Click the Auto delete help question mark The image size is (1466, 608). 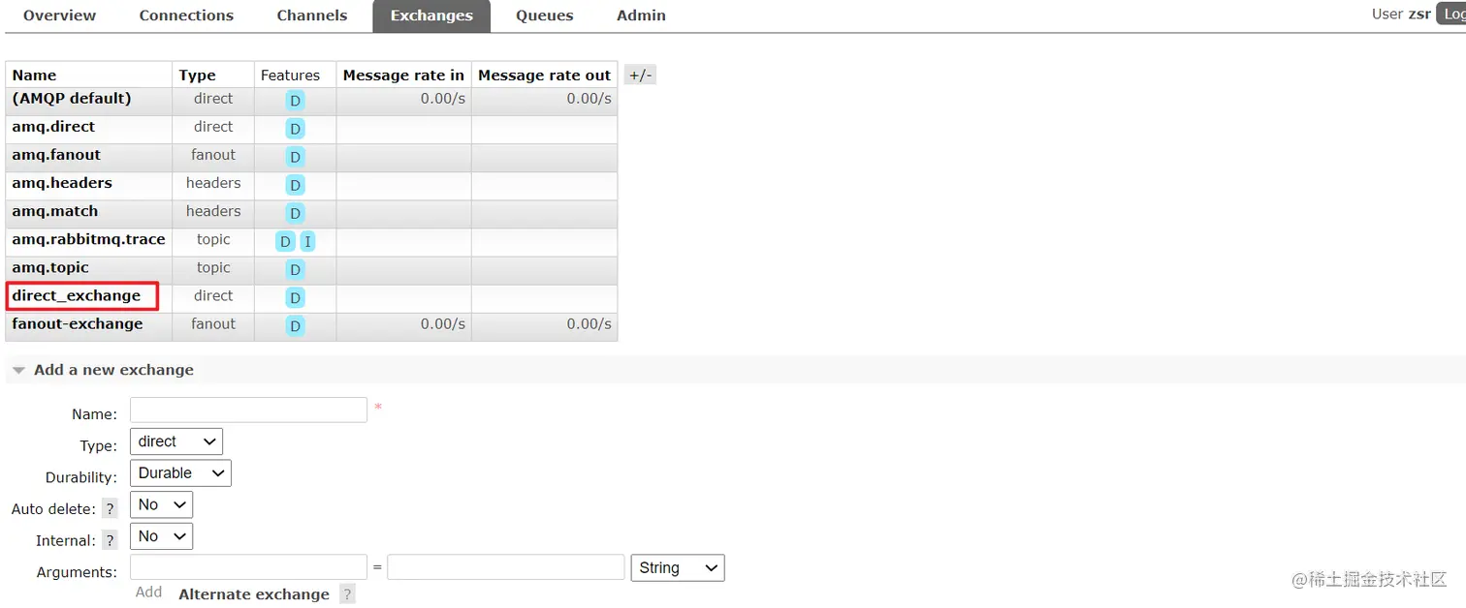tap(110, 509)
